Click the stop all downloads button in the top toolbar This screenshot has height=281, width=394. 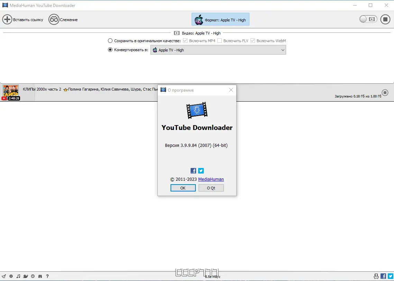tap(385, 19)
